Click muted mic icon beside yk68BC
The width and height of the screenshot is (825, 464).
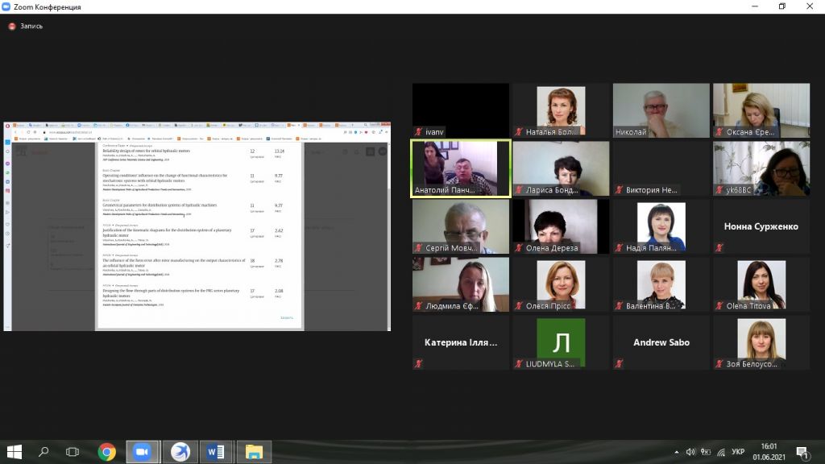pyautogui.click(x=719, y=190)
